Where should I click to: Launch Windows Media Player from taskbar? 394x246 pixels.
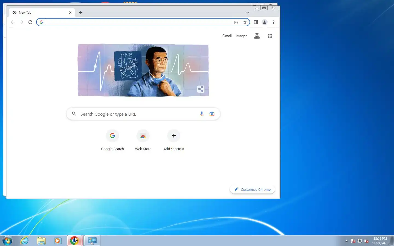point(58,241)
